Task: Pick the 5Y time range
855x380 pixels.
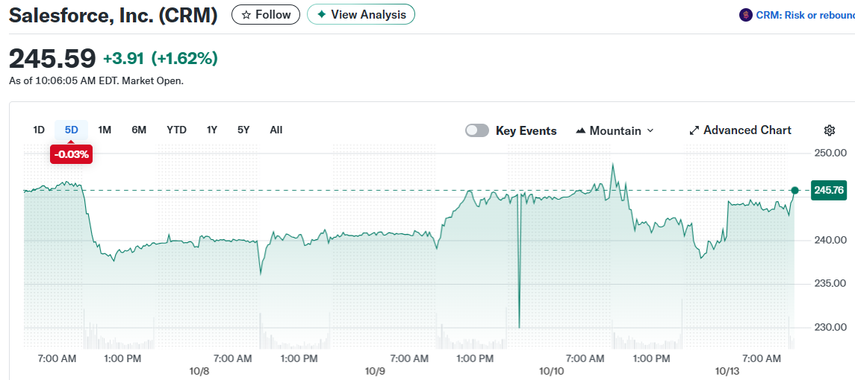Action: point(243,130)
